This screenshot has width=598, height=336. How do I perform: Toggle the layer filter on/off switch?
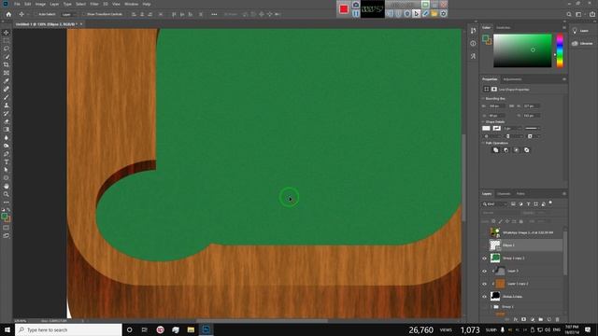(550, 203)
